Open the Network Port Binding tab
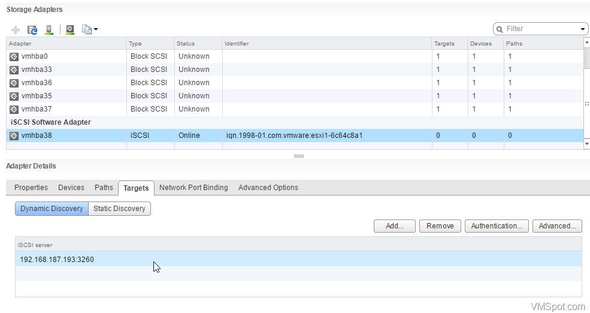The height and width of the screenshot is (313, 590). click(193, 188)
